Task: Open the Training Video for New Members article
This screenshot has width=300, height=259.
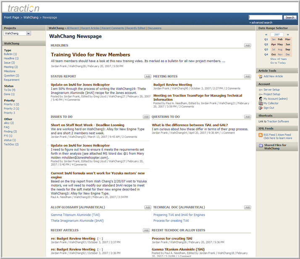Action: pyautogui.click(x=90, y=55)
